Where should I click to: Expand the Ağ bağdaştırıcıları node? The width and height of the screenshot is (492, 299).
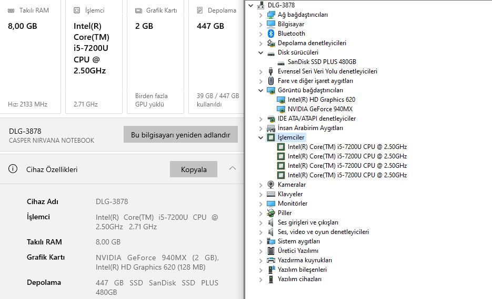261,15
